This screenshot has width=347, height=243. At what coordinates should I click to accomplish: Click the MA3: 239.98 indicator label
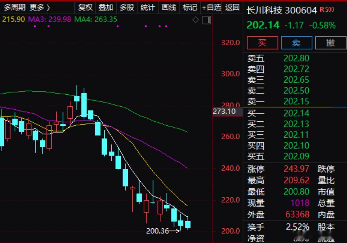click(50, 19)
